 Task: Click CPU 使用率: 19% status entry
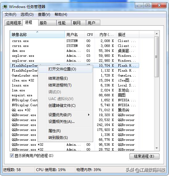(x=51, y=170)
